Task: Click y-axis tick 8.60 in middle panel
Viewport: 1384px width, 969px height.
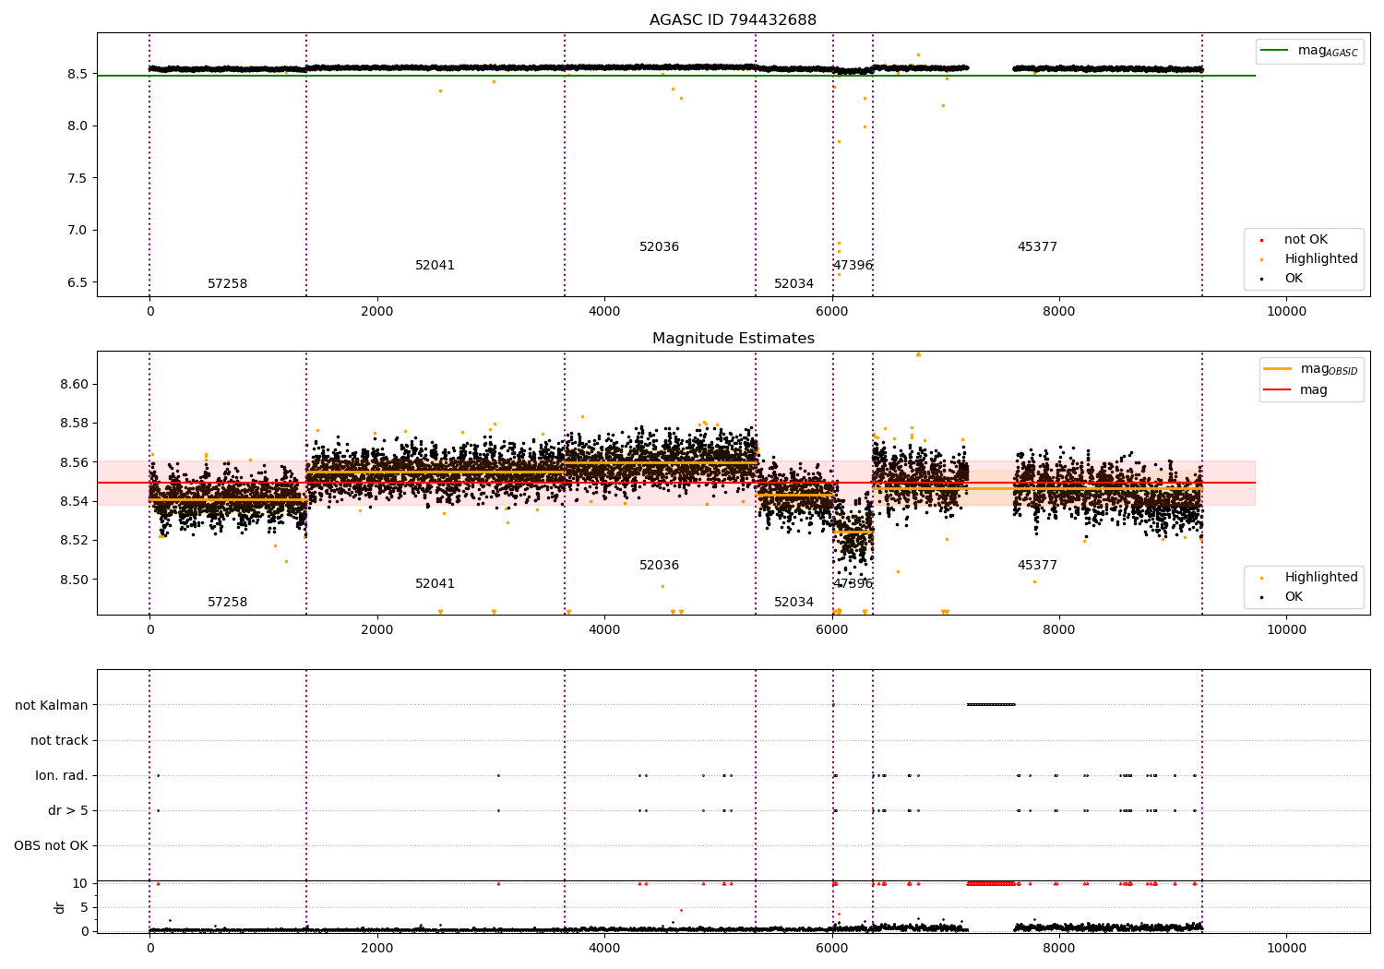Action: 74,385
